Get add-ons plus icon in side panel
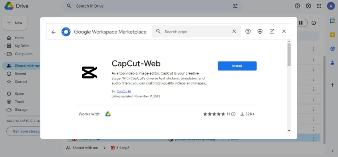 332,85
